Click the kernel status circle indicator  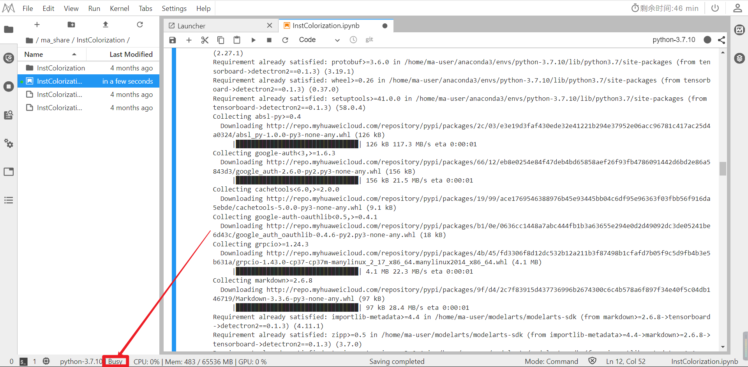707,40
